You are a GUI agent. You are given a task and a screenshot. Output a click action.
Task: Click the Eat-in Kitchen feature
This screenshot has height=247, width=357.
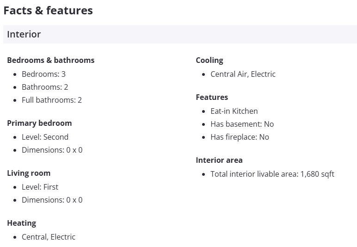click(x=234, y=111)
